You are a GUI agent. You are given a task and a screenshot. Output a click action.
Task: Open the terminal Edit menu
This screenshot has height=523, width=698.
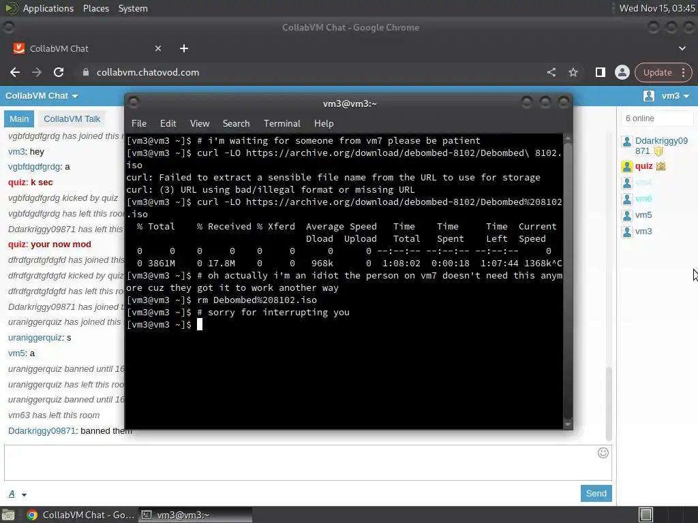pos(168,124)
